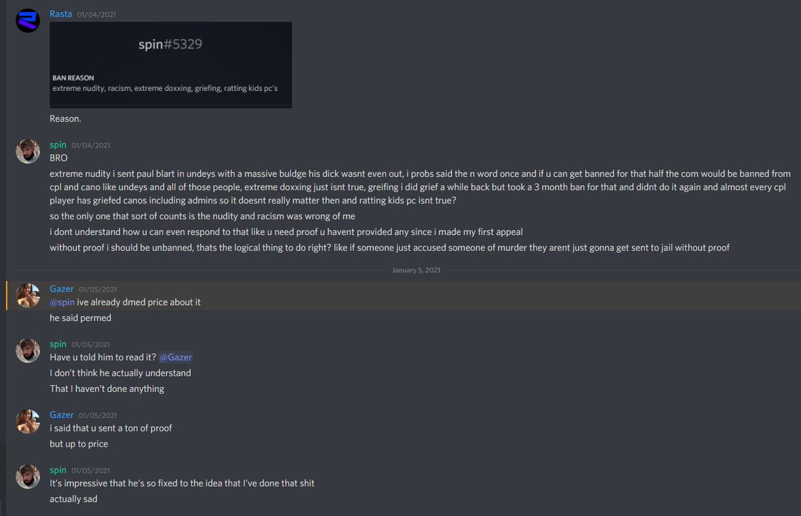Click the 'Reason.' message text

point(65,119)
